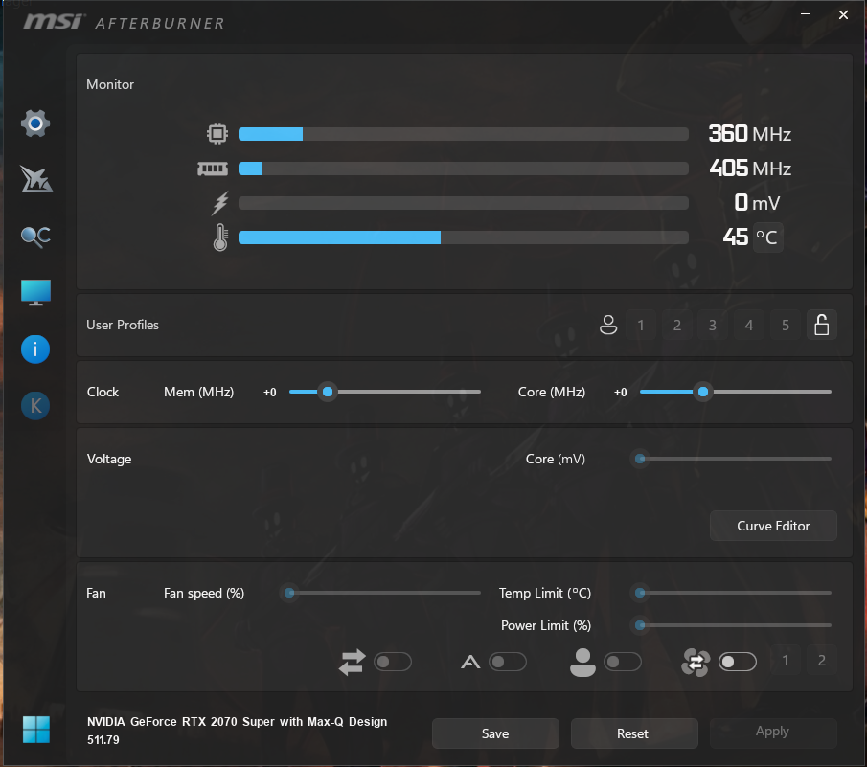
Task: Reset settings to default
Action: [632, 733]
